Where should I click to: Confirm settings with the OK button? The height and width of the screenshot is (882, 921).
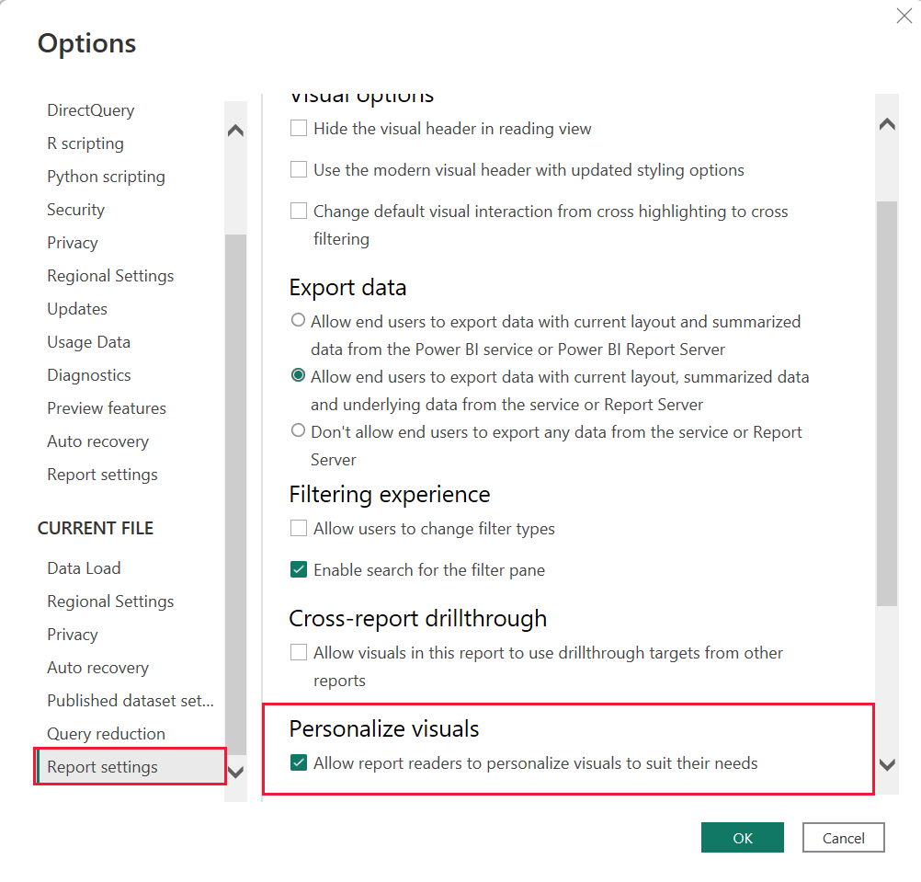742,837
